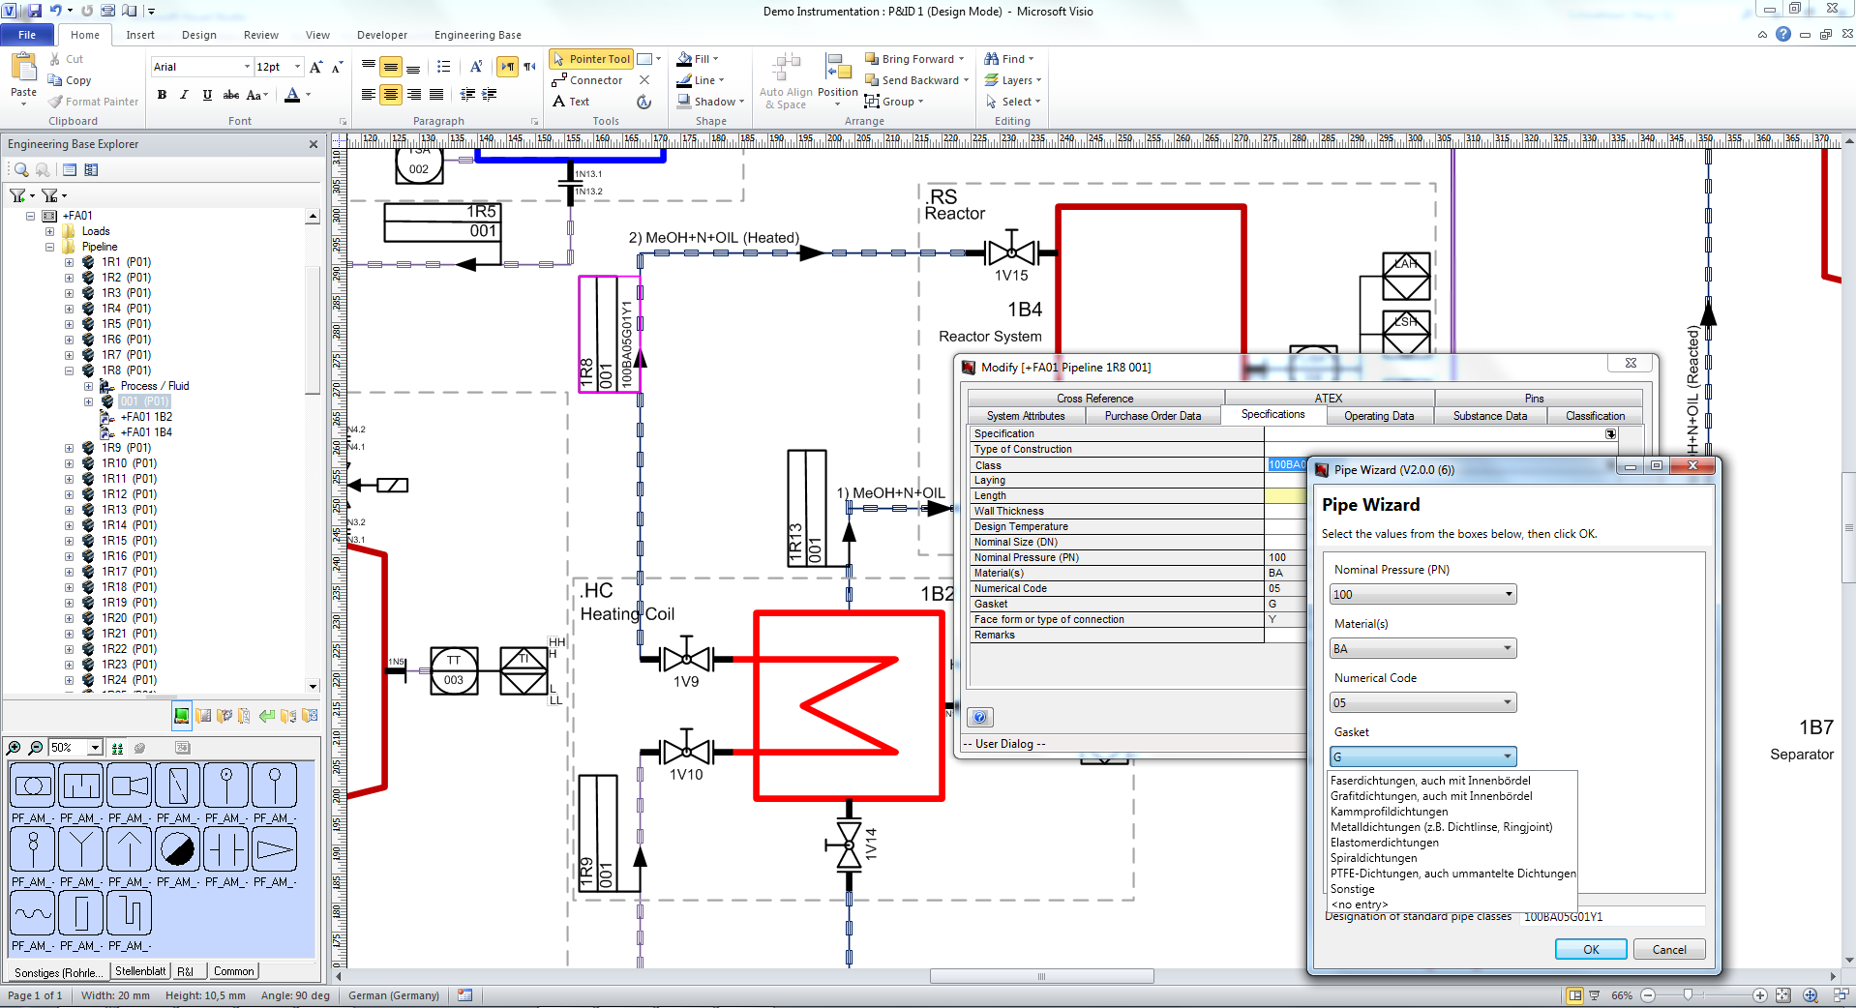Click the search icon in Engineering Base Explorer
This screenshot has width=1856, height=1008.
pyautogui.click(x=21, y=170)
